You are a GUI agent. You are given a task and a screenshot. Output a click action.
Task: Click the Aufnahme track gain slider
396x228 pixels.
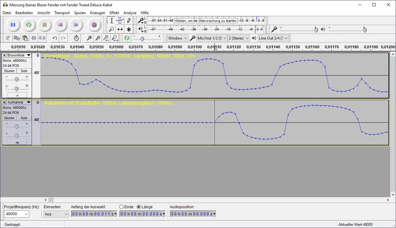17,126
